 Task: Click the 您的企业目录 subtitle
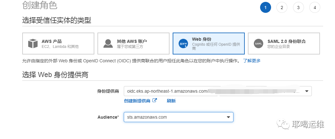(279, 47)
